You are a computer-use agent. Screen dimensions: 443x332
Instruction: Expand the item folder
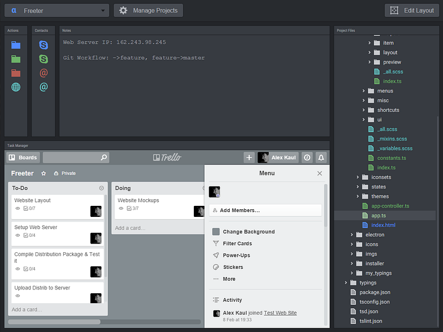(369, 43)
